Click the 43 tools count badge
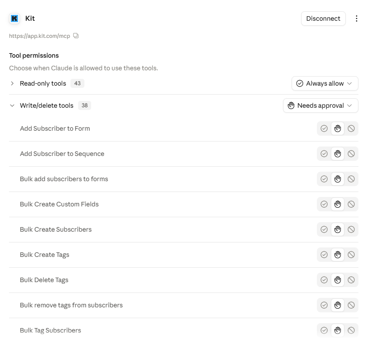The width and height of the screenshot is (367, 338). pyautogui.click(x=78, y=83)
